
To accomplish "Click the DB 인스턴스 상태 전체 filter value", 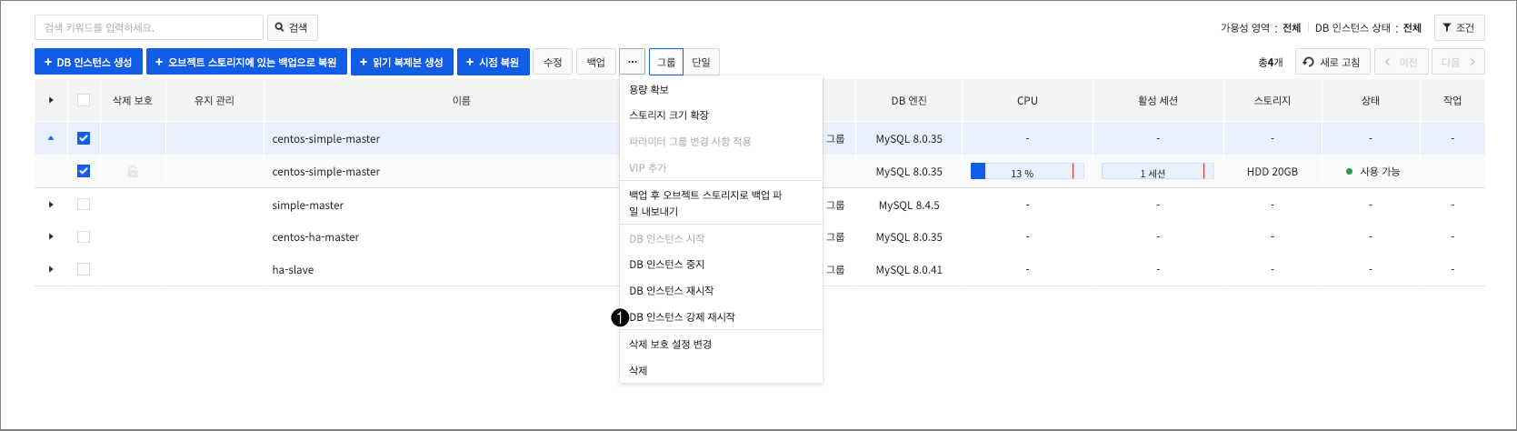I will point(1412,28).
